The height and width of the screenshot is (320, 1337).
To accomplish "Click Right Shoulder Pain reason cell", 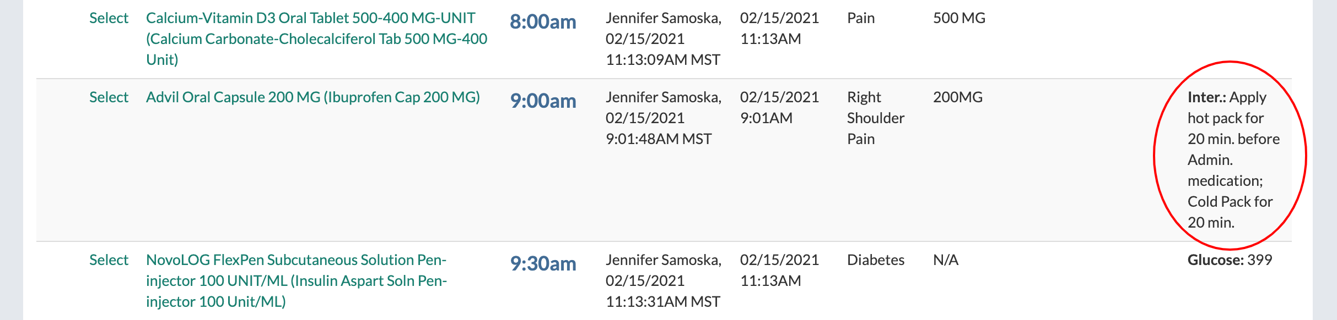I will (x=875, y=118).
